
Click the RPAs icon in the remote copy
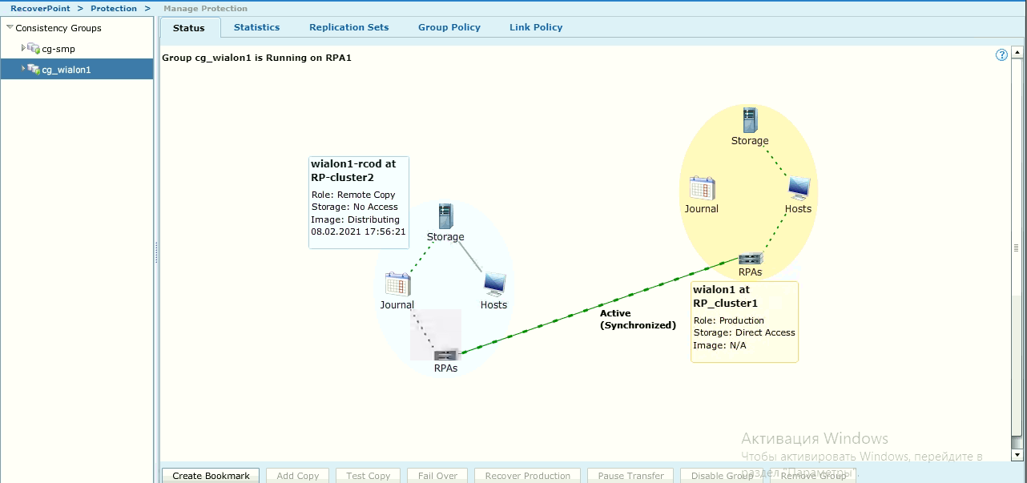click(x=445, y=354)
